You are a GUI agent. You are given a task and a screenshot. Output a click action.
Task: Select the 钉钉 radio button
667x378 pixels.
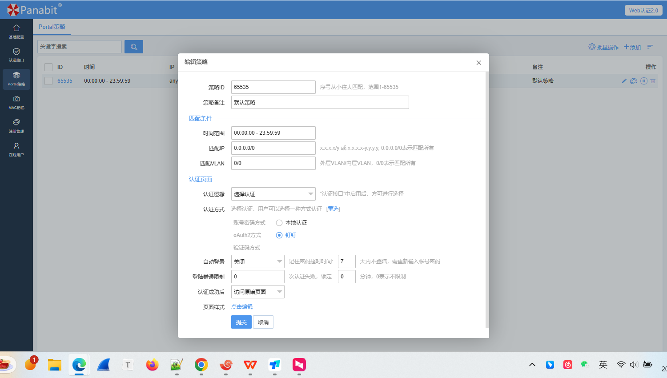coord(279,235)
